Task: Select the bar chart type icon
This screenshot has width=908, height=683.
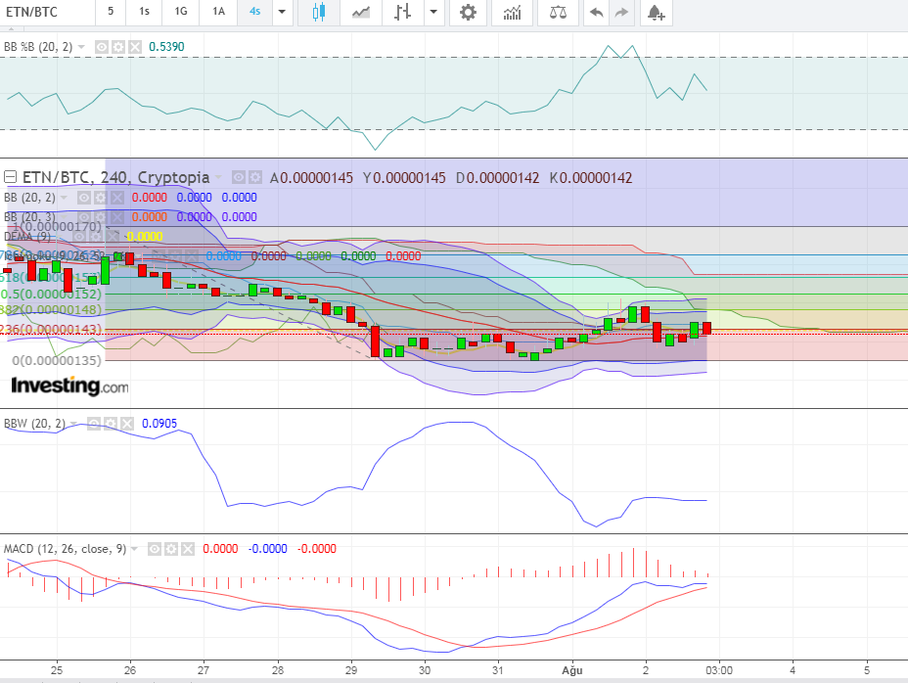Action: tap(402, 12)
